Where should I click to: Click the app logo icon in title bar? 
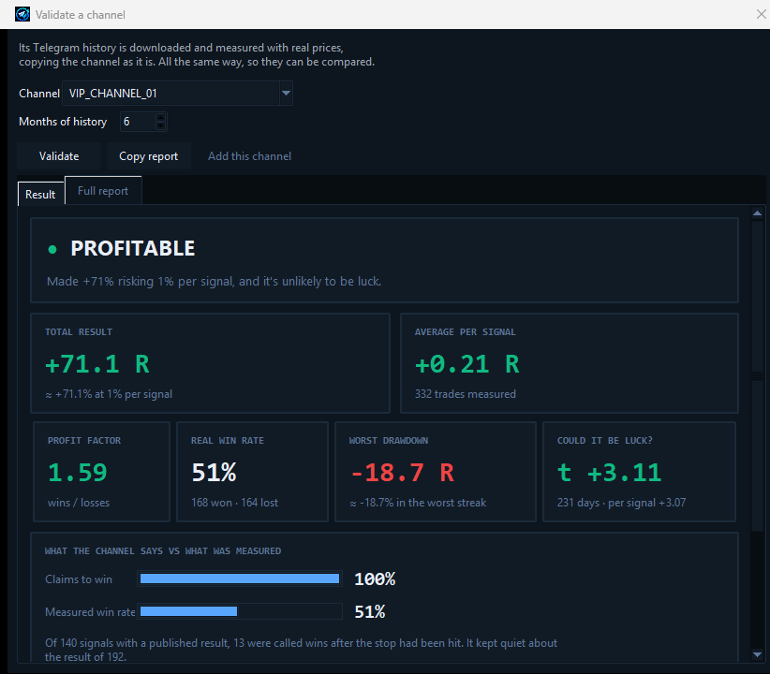pyautogui.click(x=22, y=14)
